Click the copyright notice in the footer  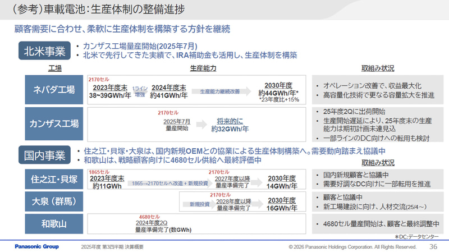352,247
